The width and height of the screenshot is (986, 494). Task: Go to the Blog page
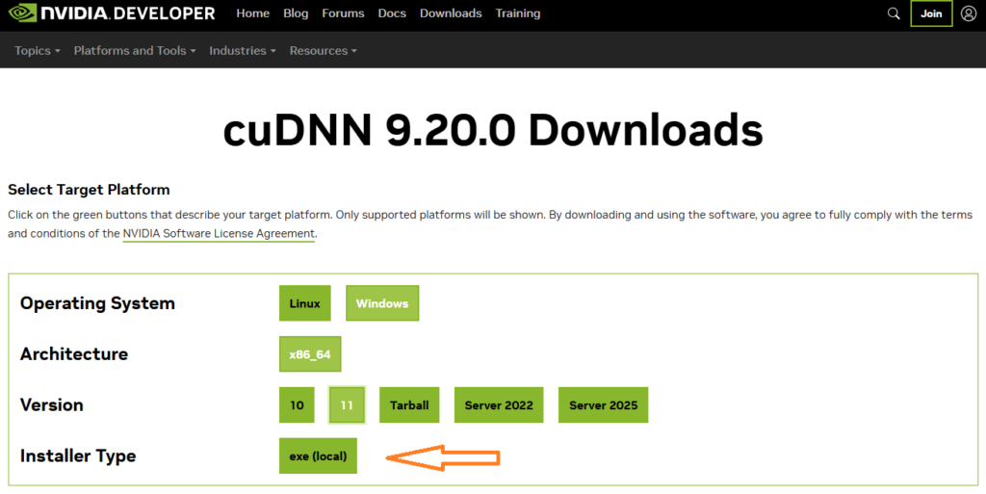point(296,13)
